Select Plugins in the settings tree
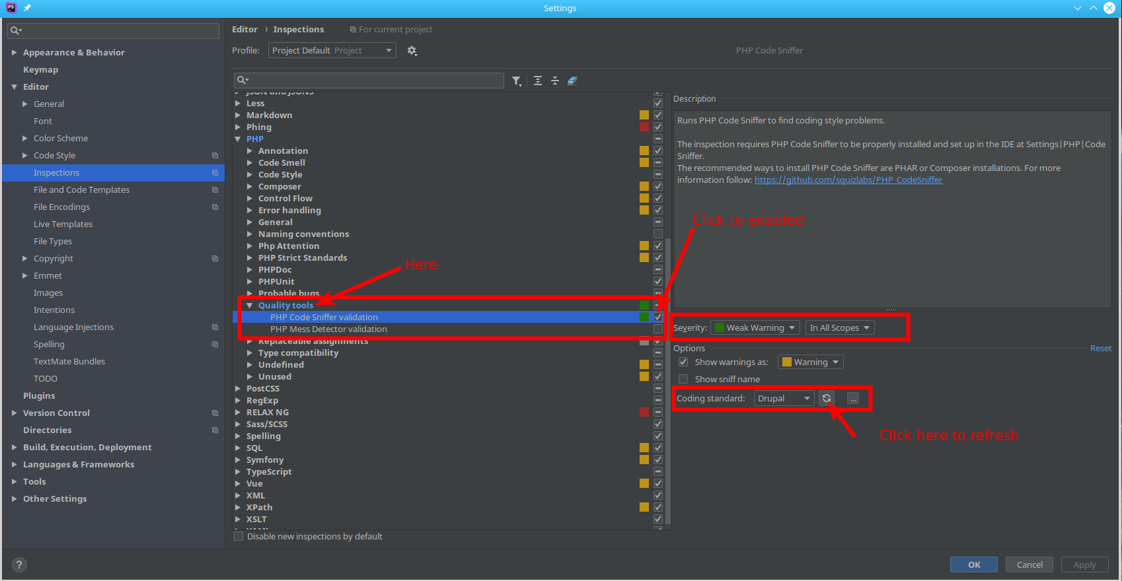This screenshot has width=1122, height=581. [39, 395]
